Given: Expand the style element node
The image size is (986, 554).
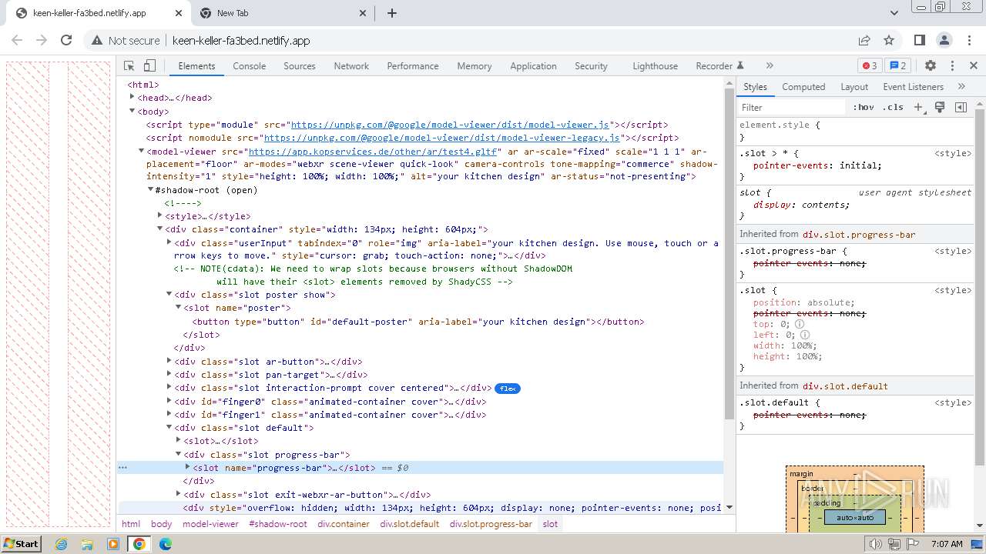Looking at the screenshot, I should (x=160, y=215).
